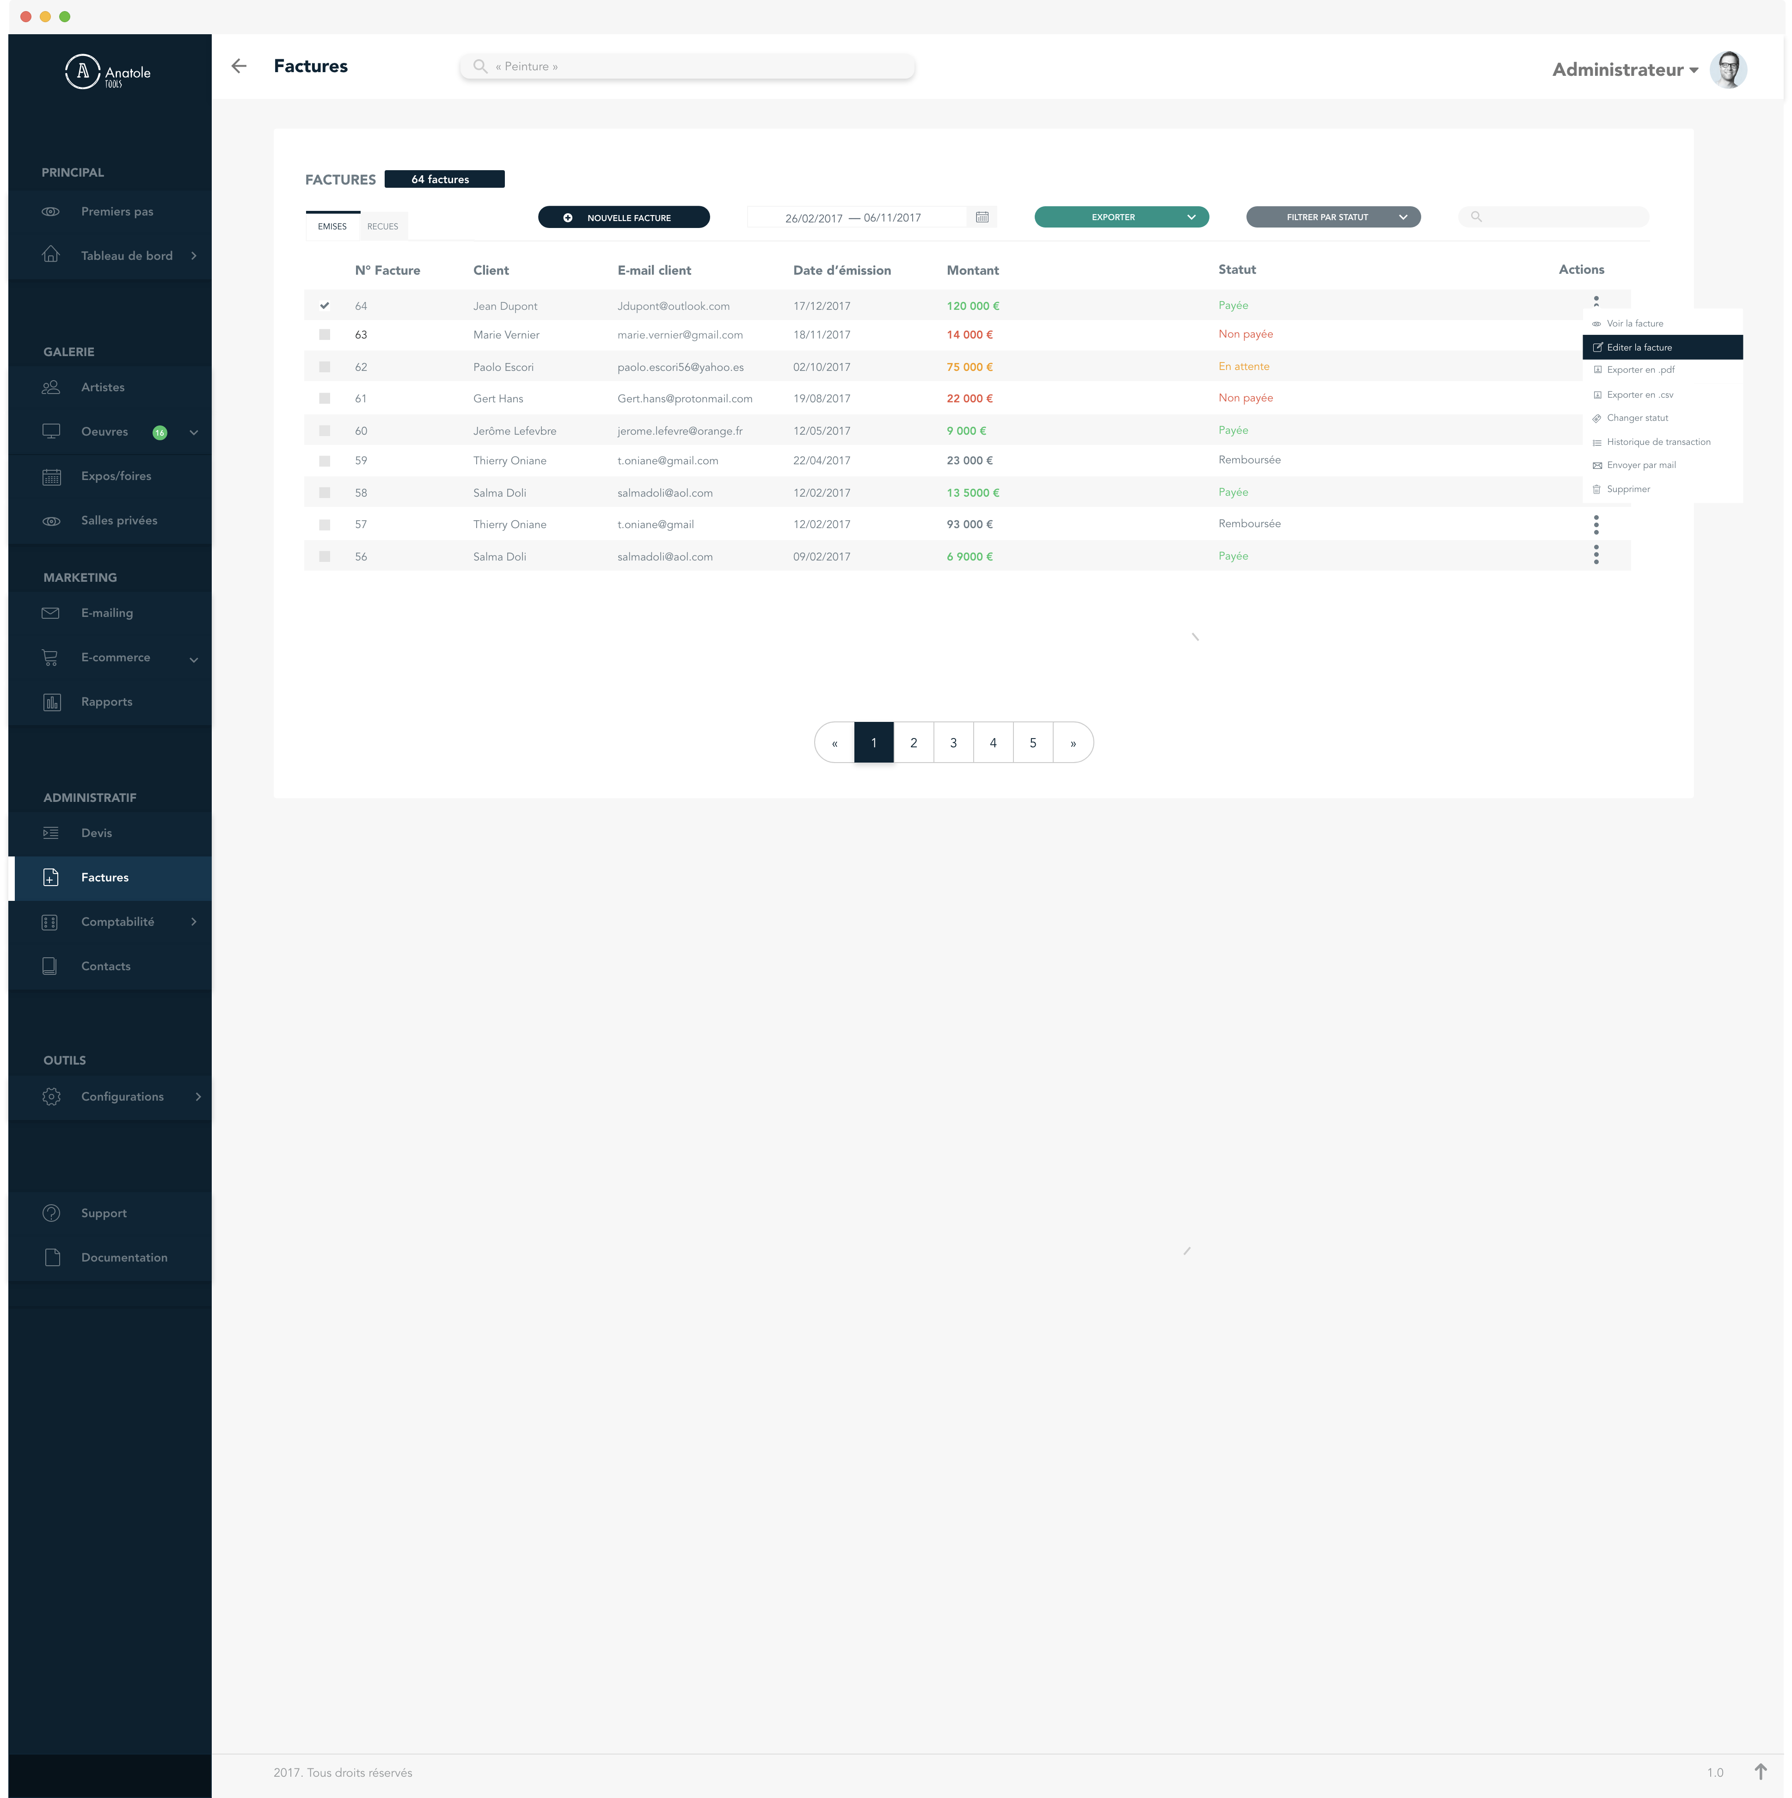Expand the Comptabilité chevron
The height and width of the screenshot is (1798, 1792).
coord(194,922)
